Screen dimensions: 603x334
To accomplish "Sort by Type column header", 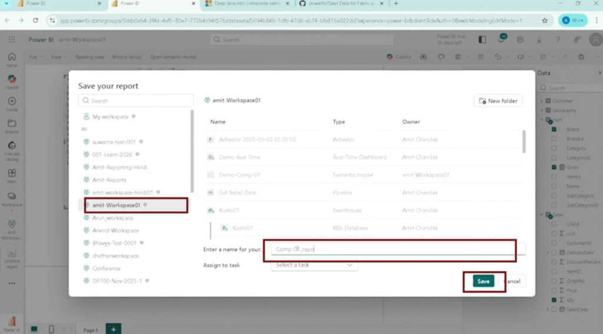I will click(339, 122).
